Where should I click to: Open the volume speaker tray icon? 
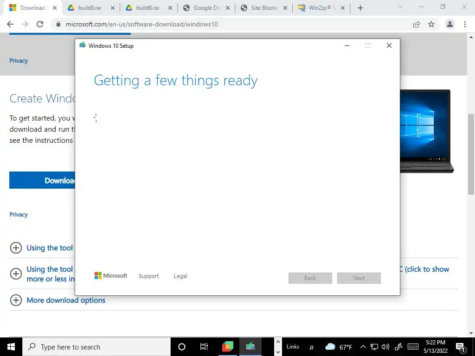385,347
